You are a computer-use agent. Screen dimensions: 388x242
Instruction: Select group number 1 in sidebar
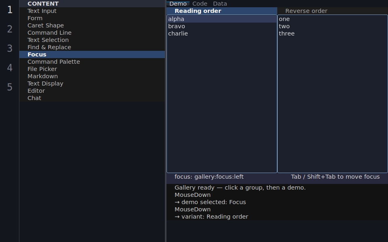click(x=10, y=10)
